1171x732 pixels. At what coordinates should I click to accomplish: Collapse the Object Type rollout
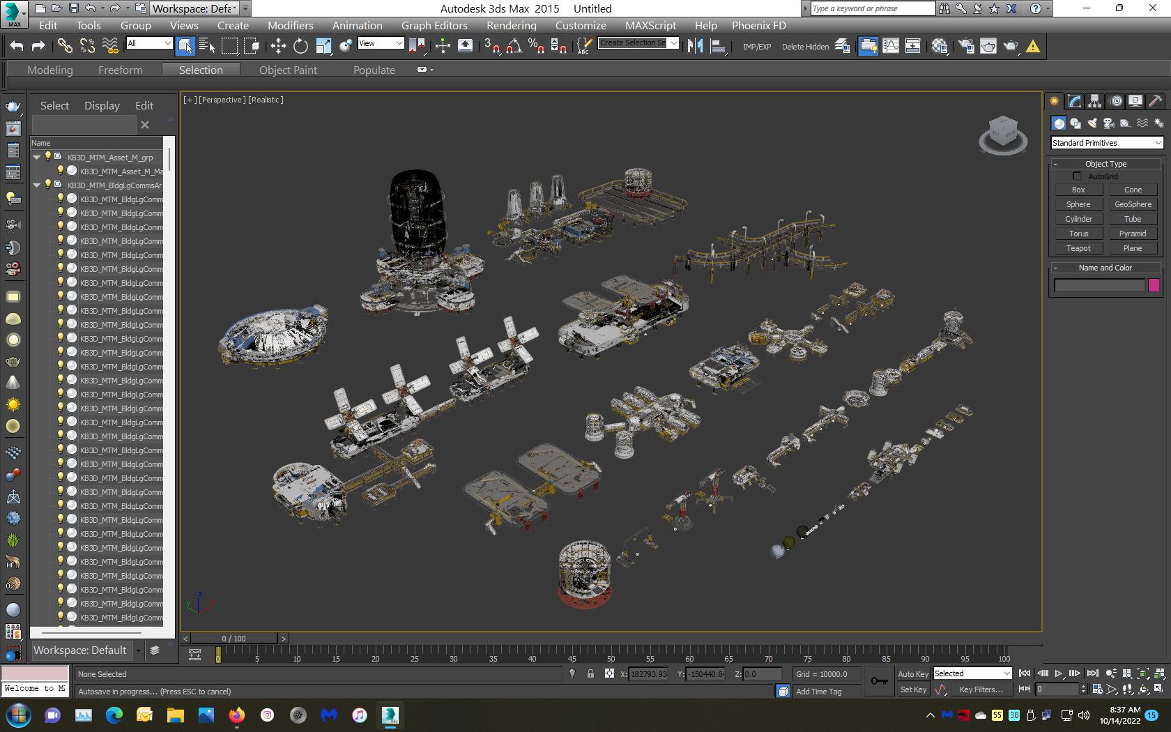(x=1106, y=164)
